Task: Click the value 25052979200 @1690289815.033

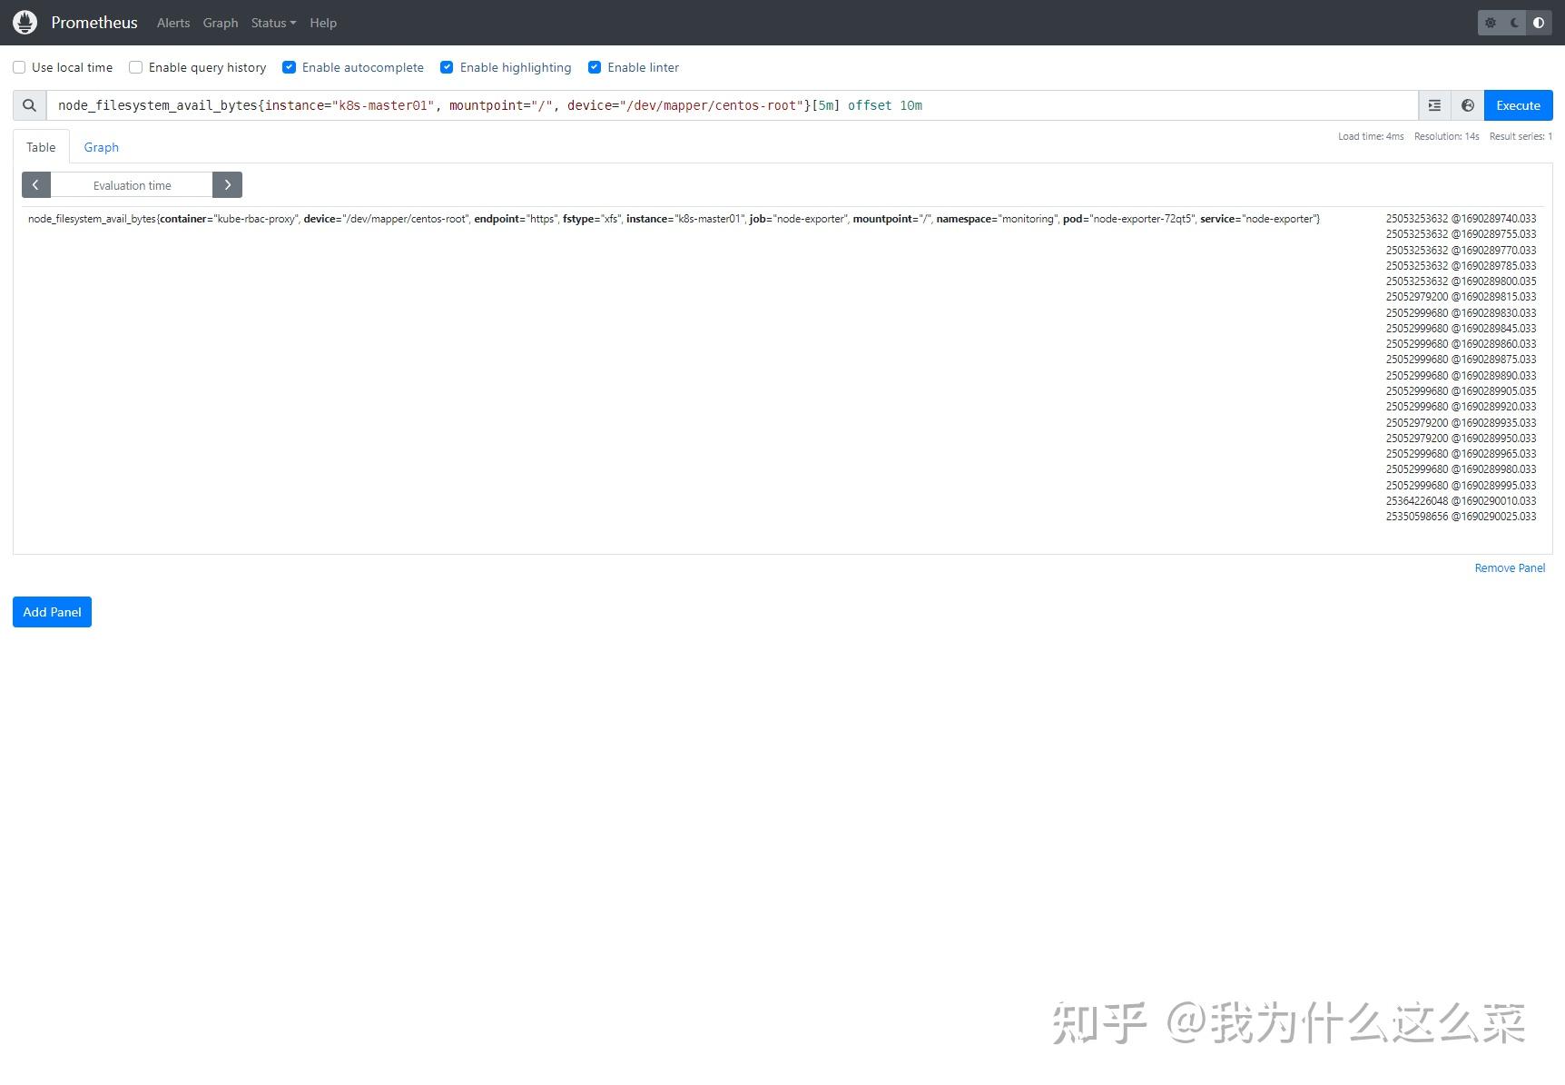Action: [1461, 297]
